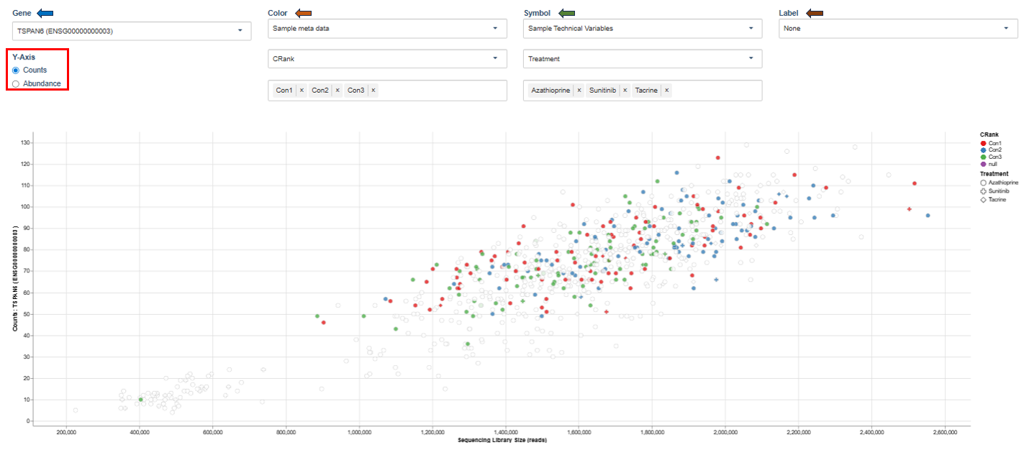Select the Abundance radio button
This screenshot has height=450, width=1024.
click(14, 83)
